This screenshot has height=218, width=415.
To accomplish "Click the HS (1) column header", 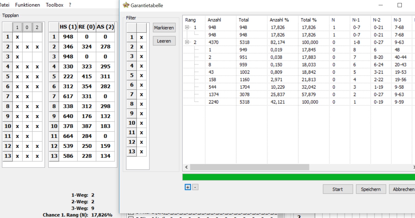I will [68, 27].
